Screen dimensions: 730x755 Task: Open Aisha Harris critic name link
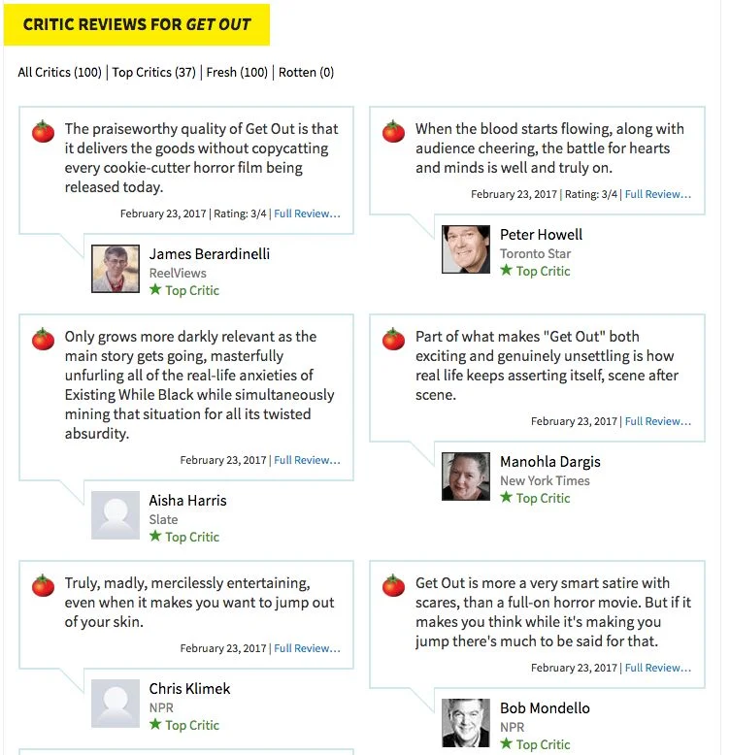click(x=187, y=501)
